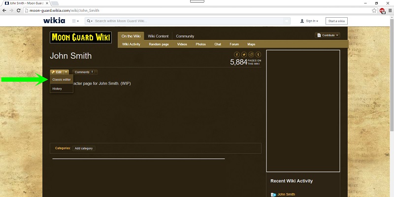Click the Search within Moon Guard Wiki field
394x197 pixels.
click(189, 21)
